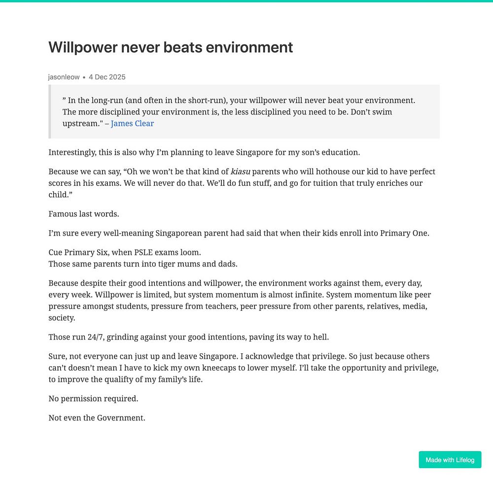Viewport: 493px width, 478px height.
Task: Click the sentence about leaving Singapore for education
Action: coord(204,152)
